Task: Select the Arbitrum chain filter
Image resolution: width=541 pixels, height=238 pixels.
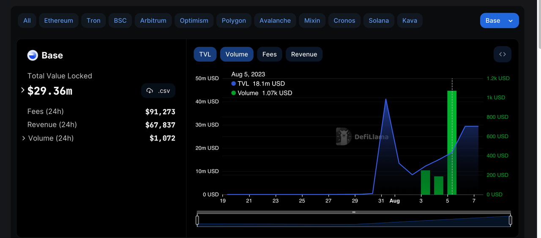Action: click(x=153, y=21)
